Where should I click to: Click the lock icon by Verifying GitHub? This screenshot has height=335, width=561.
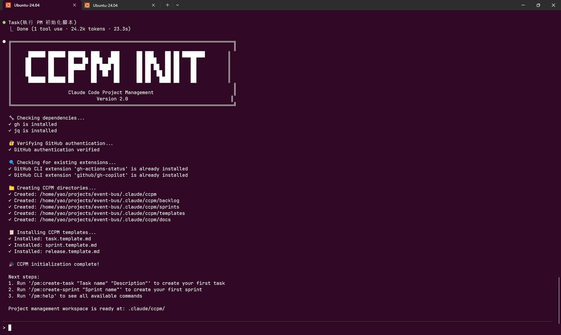pos(12,143)
